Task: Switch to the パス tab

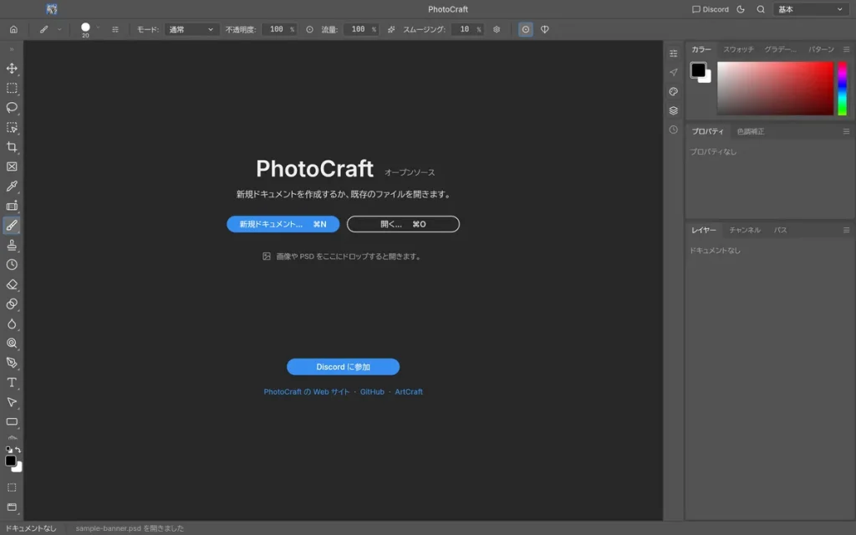Action: (780, 231)
